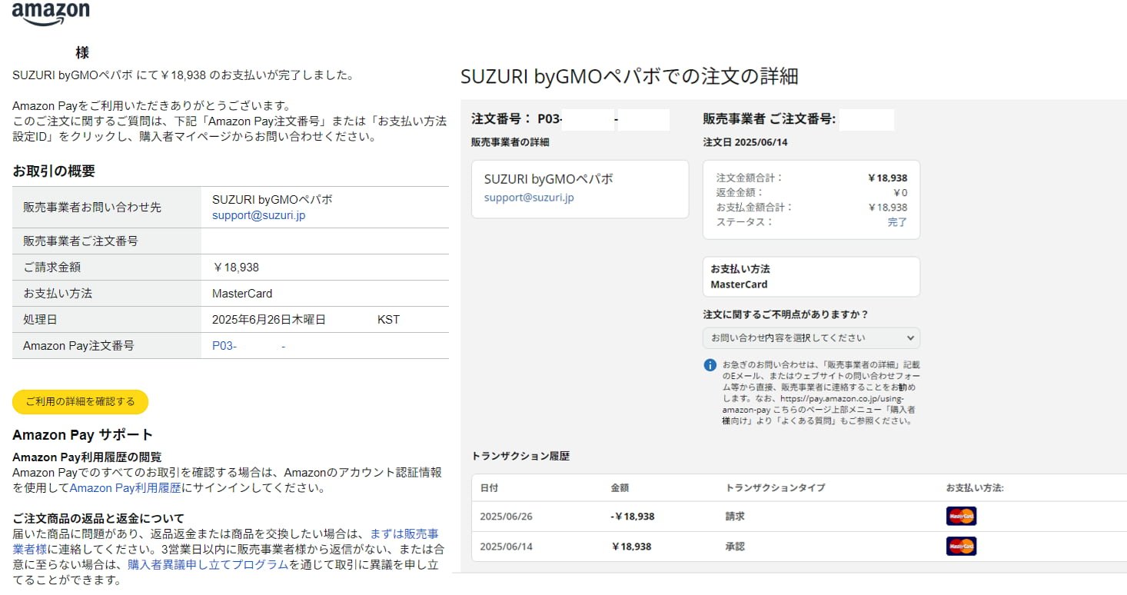Viewport: 1127px width, 595px height.
Task: Click the blue info circle icon
Action: click(710, 365)
